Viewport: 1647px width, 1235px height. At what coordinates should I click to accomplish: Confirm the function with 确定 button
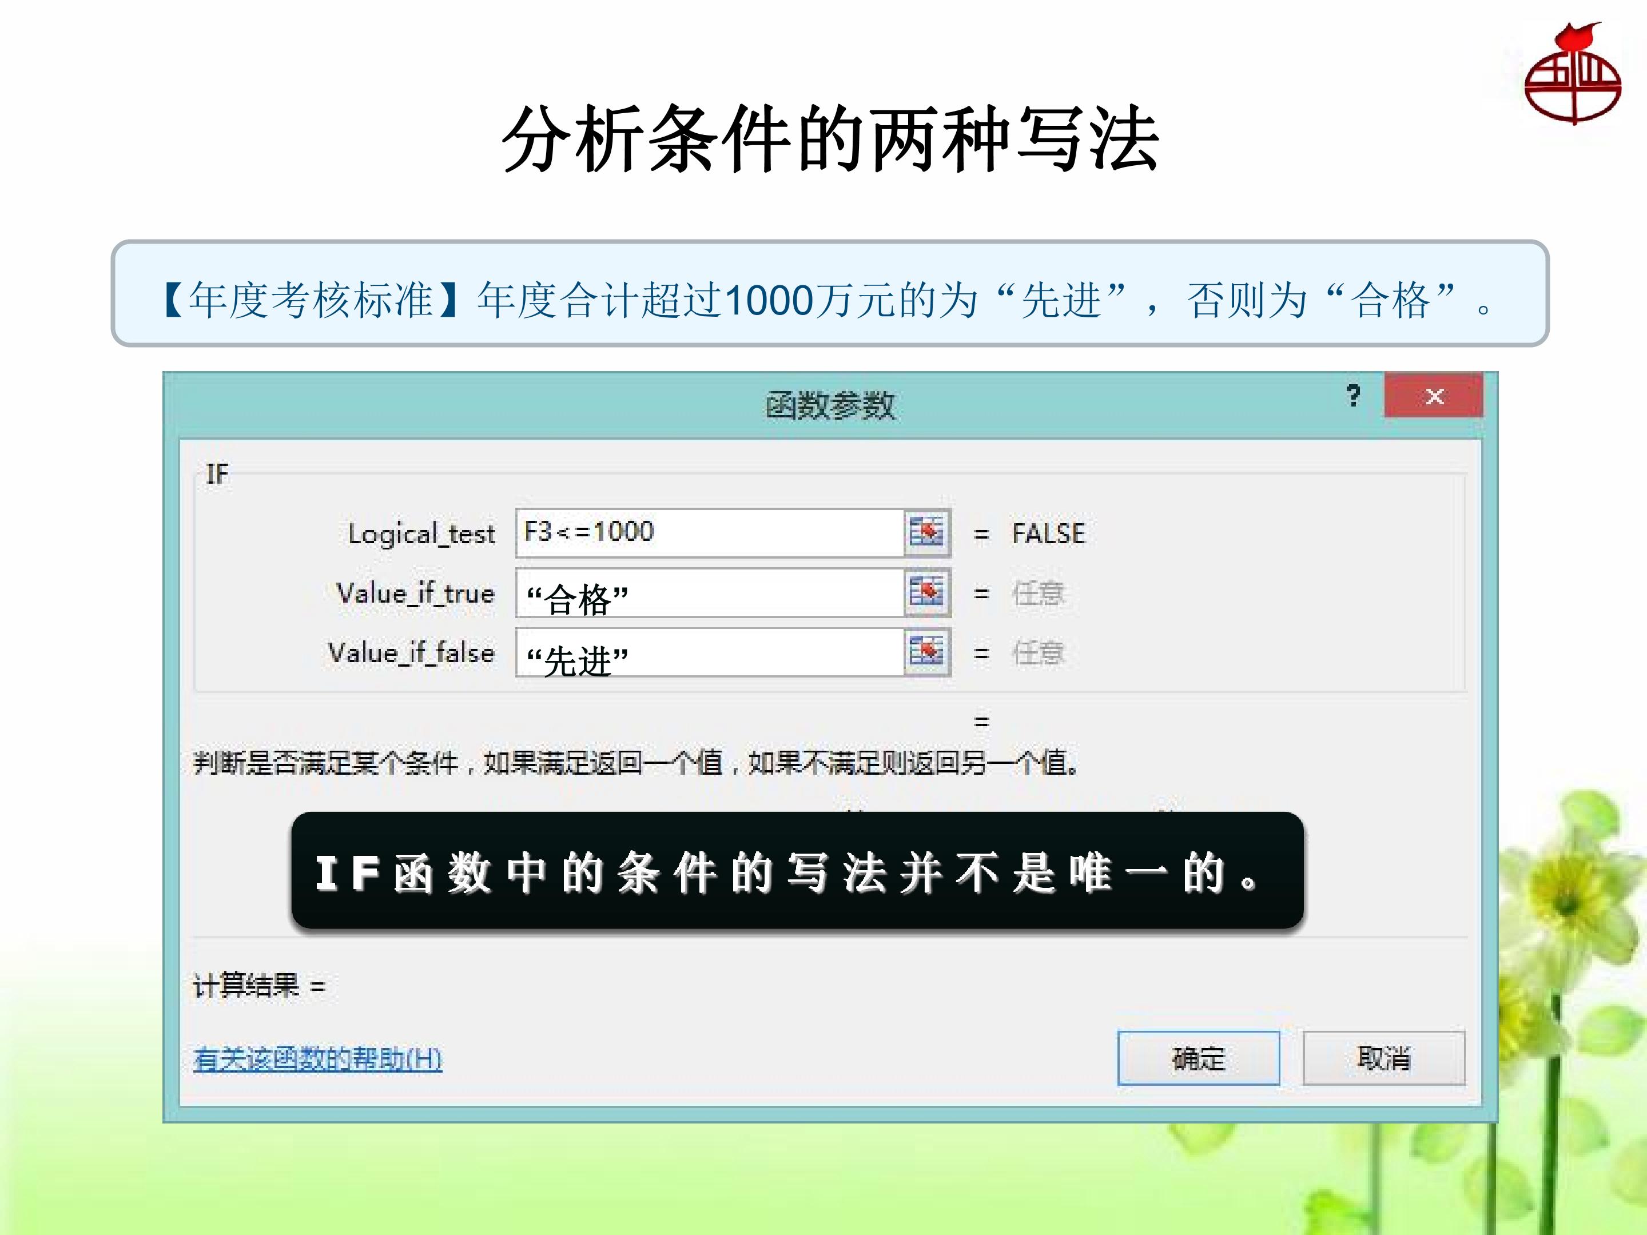(x=1199, y=1058)
